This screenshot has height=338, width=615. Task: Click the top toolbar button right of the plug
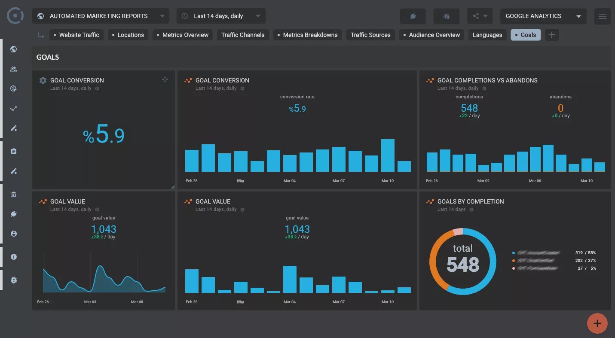tap(447, 16)
